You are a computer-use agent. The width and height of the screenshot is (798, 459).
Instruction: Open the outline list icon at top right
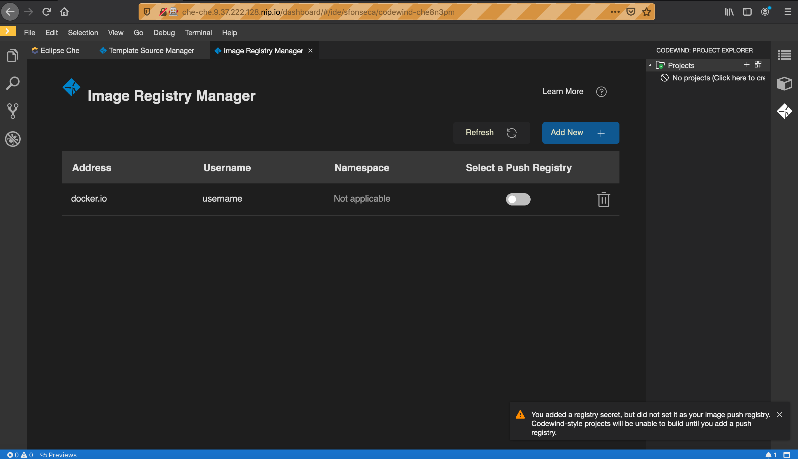[x=784, y=55]
